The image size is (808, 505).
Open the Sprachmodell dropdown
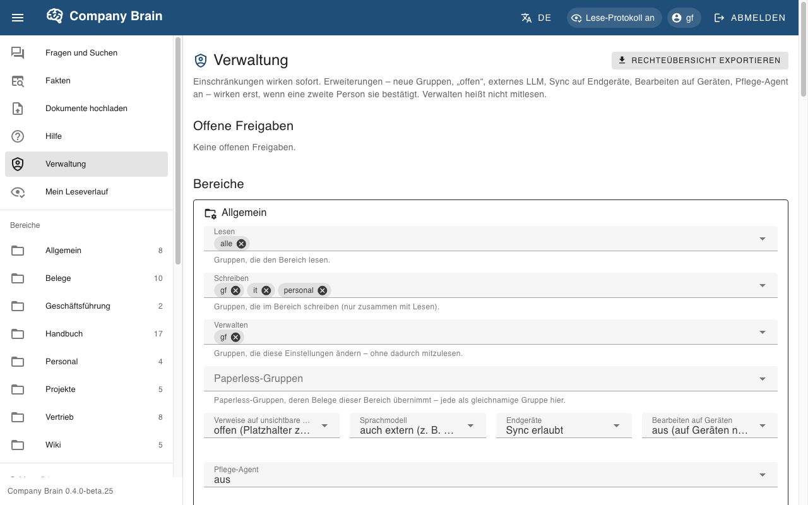click(x=417, y=425)
